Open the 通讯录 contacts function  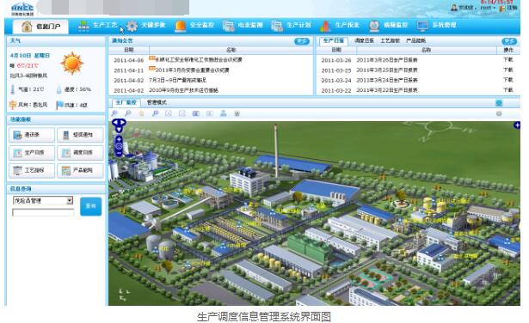32,135
